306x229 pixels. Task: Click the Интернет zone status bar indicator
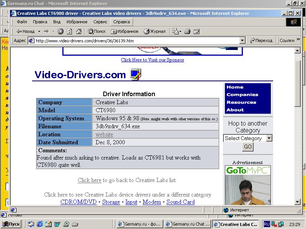click(x=236, y=210)
